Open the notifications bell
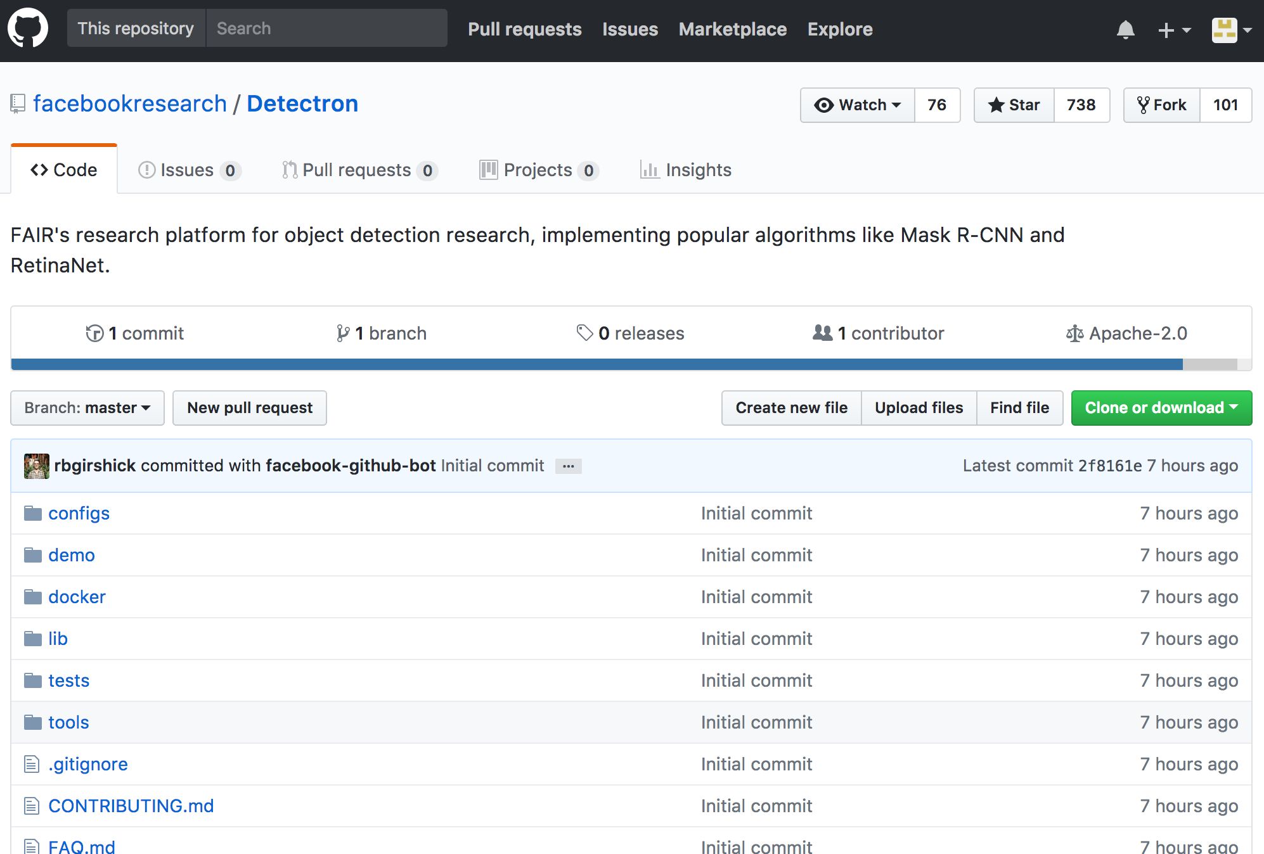The image size is (1264, 854). coord(1125,30)
